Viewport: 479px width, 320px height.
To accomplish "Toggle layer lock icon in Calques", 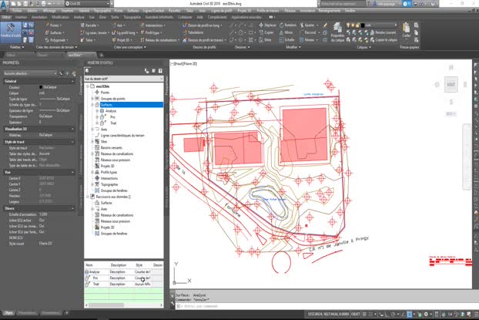I will (358, 25).
